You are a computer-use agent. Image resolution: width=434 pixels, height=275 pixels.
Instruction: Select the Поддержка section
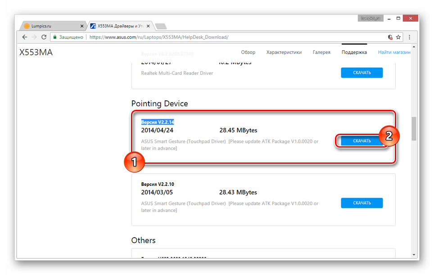354,52
